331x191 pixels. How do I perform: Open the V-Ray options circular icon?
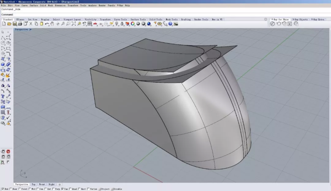pyautogui.click(x=272, y=24)
